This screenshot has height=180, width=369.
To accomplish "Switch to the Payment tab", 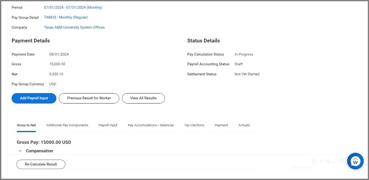I will click(221, 125).
